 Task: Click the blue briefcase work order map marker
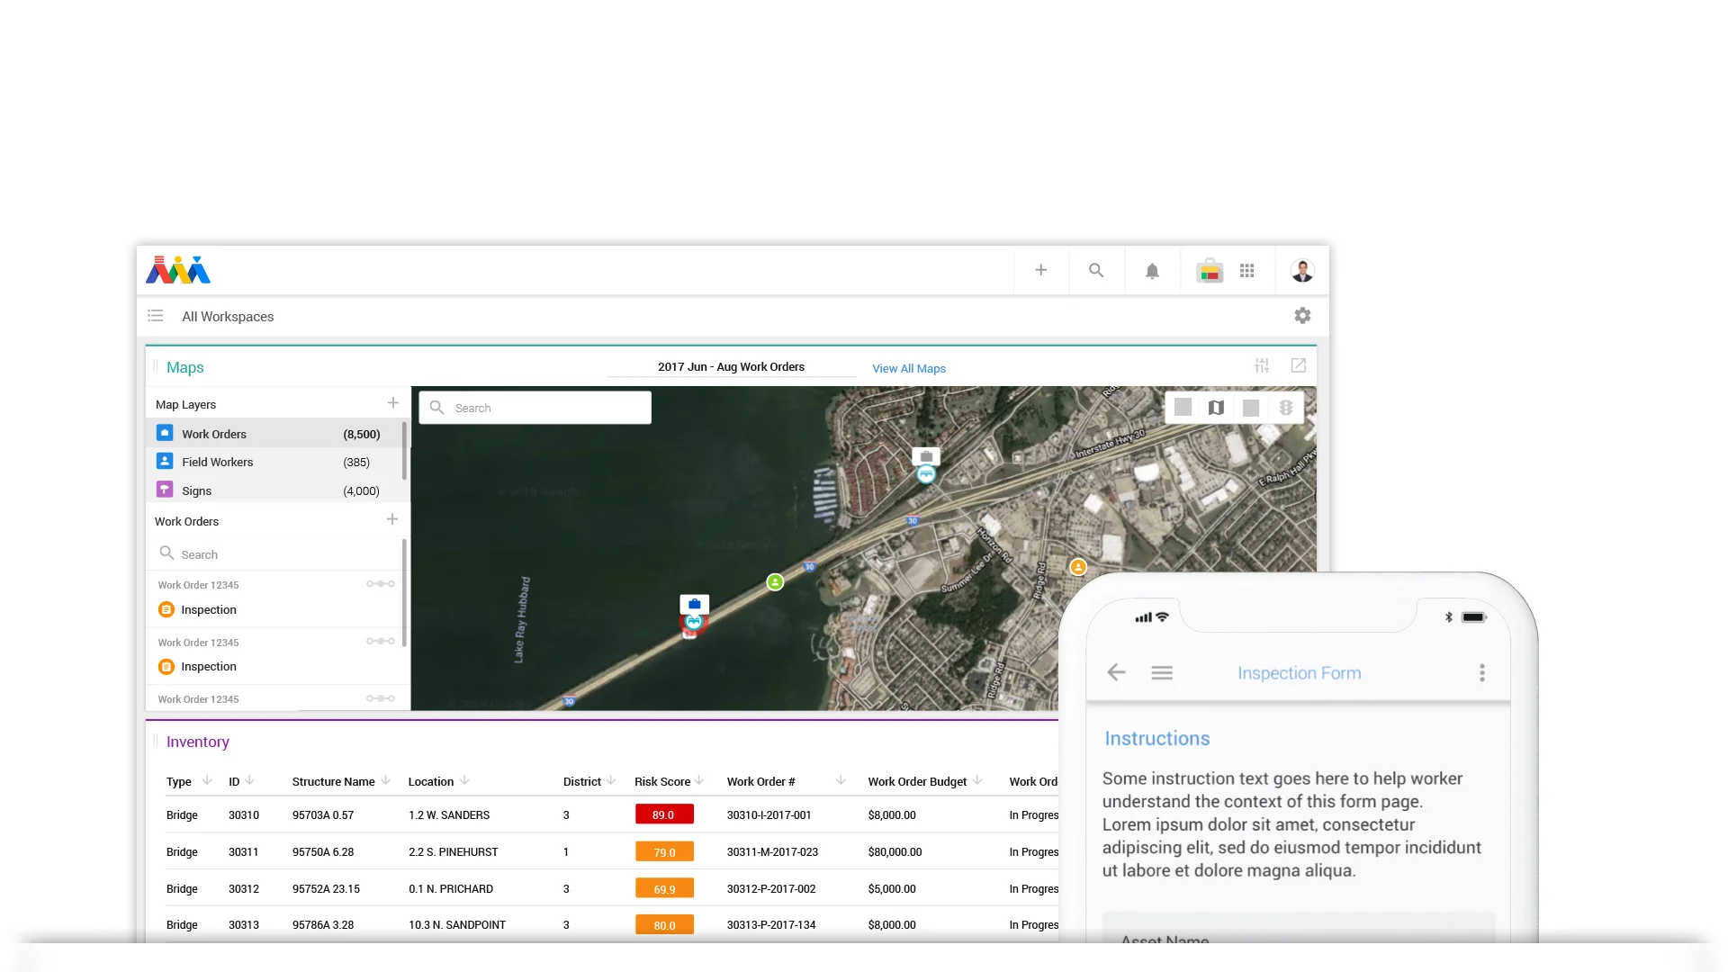(x=694, y=604)
